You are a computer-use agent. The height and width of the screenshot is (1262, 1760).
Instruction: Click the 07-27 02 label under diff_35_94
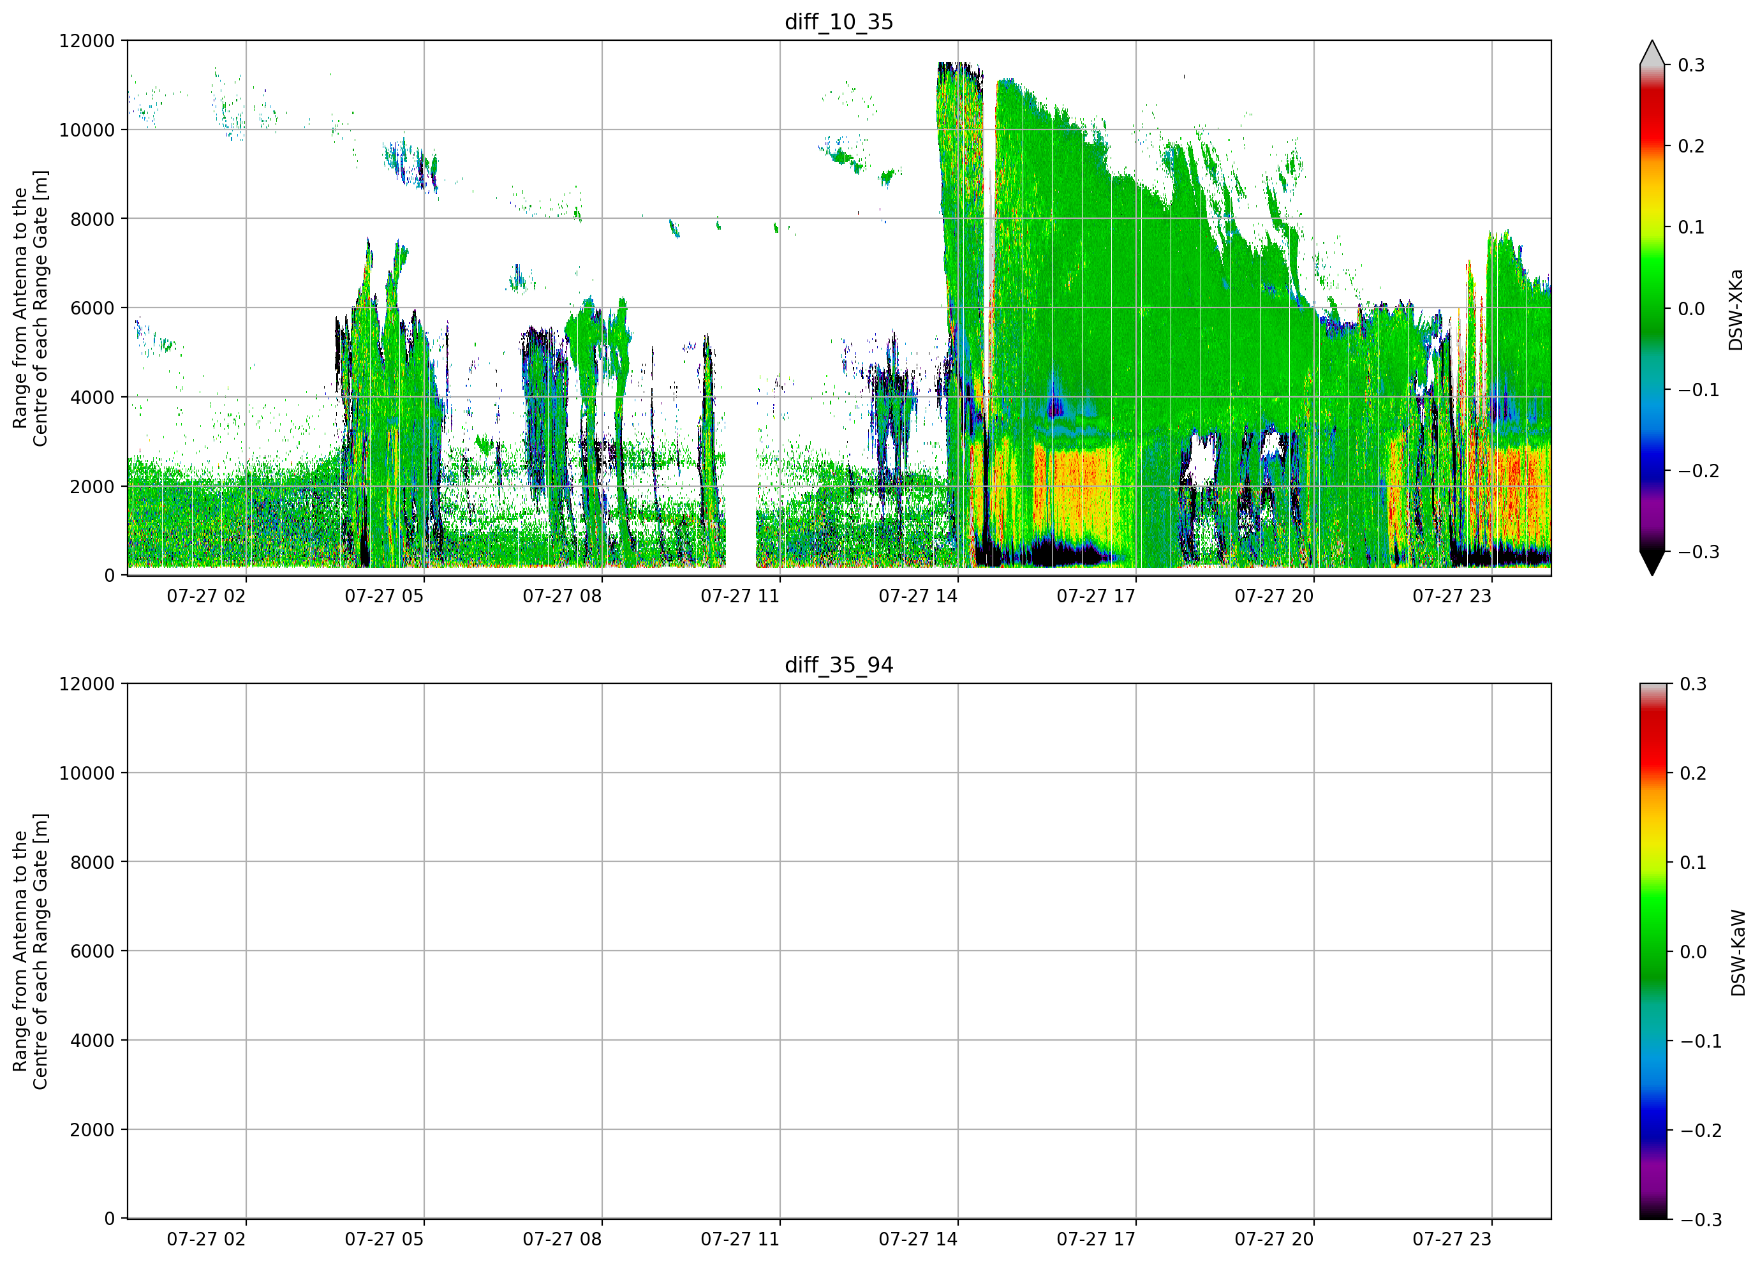point(207,1240)
